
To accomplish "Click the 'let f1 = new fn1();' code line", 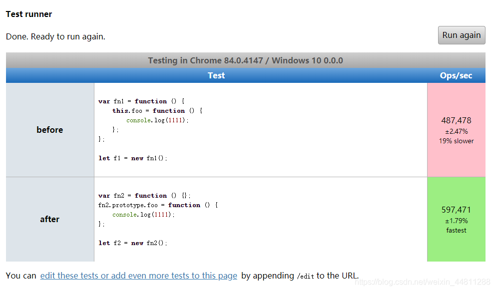I will [132, 158].
